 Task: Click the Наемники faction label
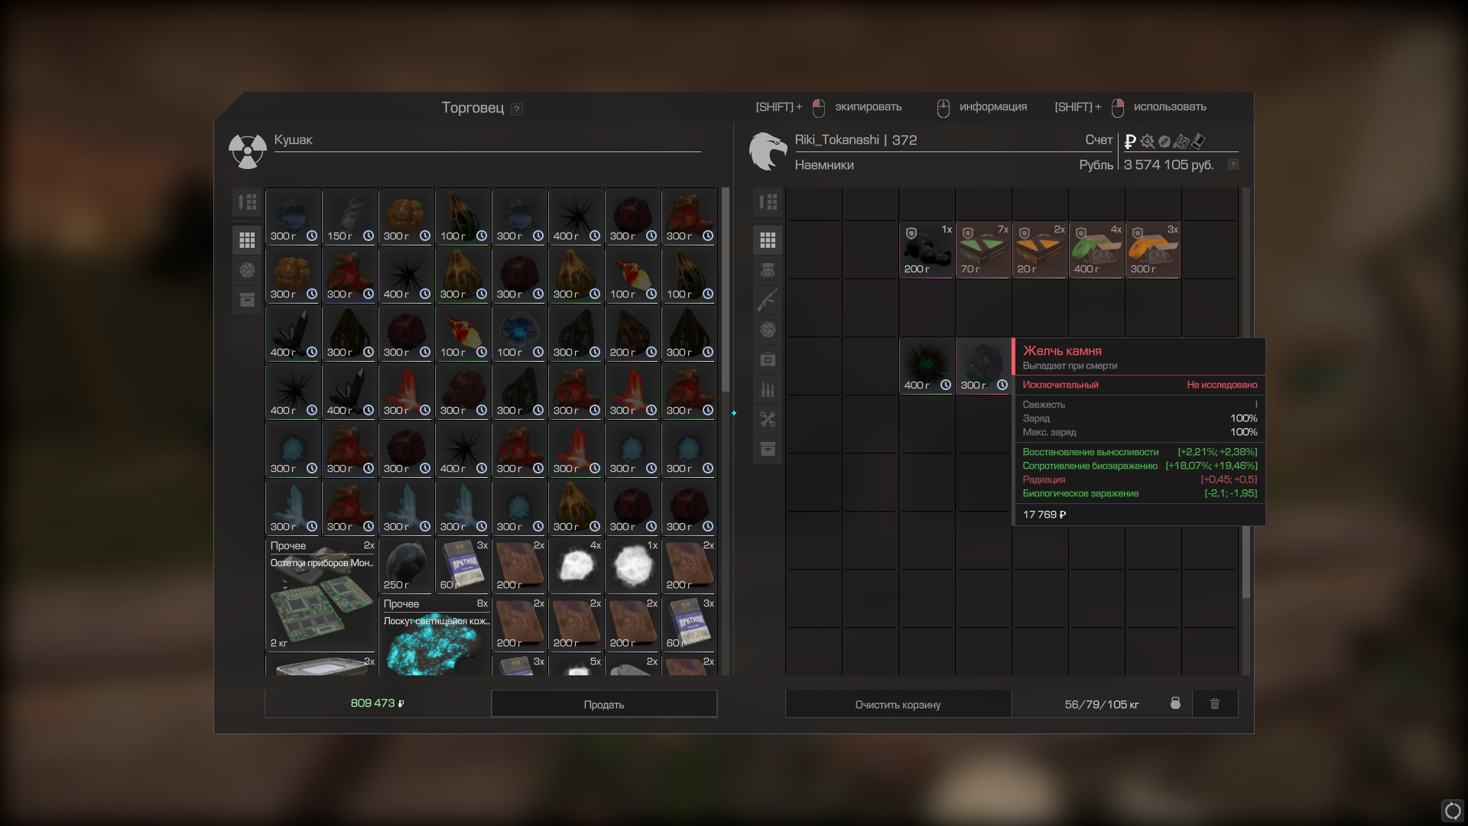tap(824, 165)
